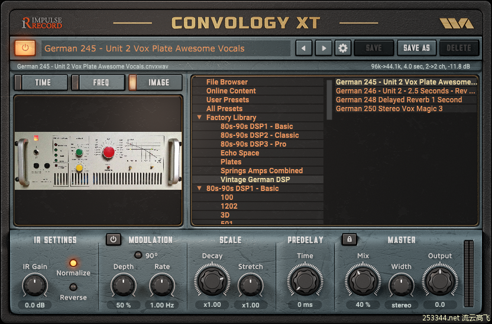Select German 245 Unit 2 Vox Plate preset

pyautogui.click(x=406, y=82)
